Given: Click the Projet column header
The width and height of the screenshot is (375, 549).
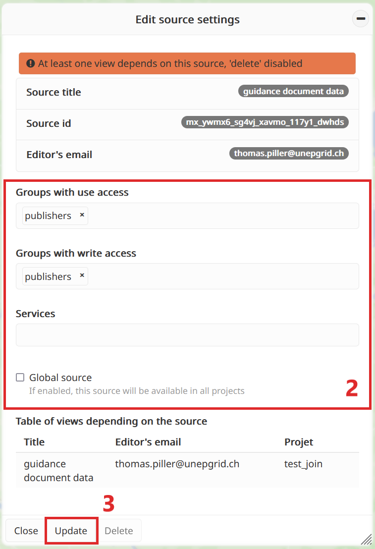Looking at the screenshot, I should pyautogui.click(x=299, y=442).
